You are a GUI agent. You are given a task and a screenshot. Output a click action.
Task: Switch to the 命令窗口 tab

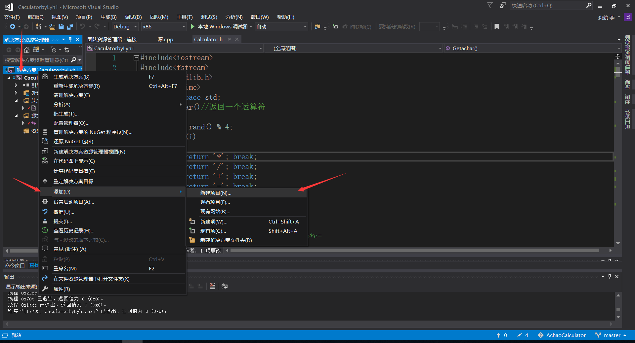(x=15, y=265)
